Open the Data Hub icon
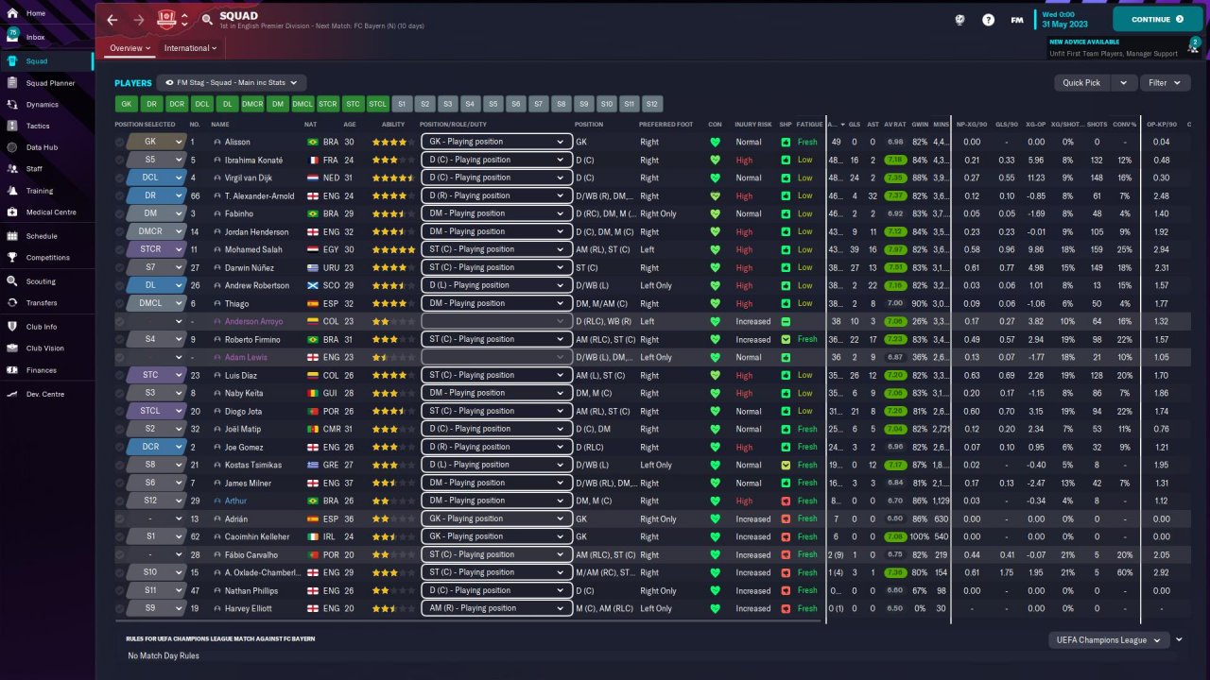The height and width of the screenshot is (680, 1210). tap(13, 147)
